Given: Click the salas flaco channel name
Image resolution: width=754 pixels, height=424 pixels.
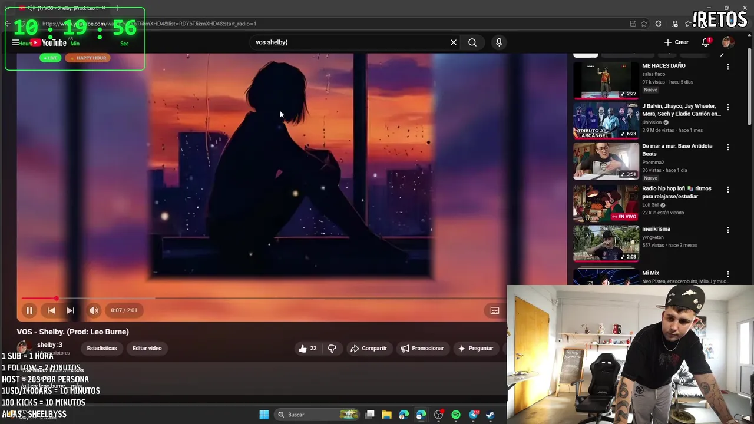Looking at the screenshot, I should 653,74.
